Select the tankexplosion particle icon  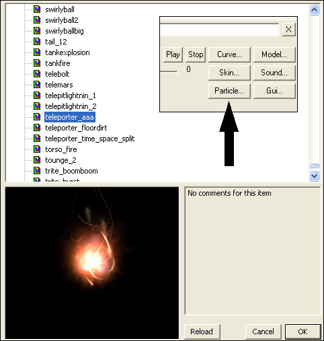pos(37,52)
